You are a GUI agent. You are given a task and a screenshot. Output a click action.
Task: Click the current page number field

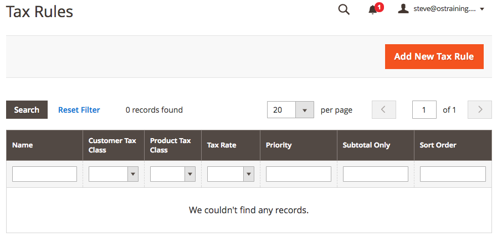424,110
